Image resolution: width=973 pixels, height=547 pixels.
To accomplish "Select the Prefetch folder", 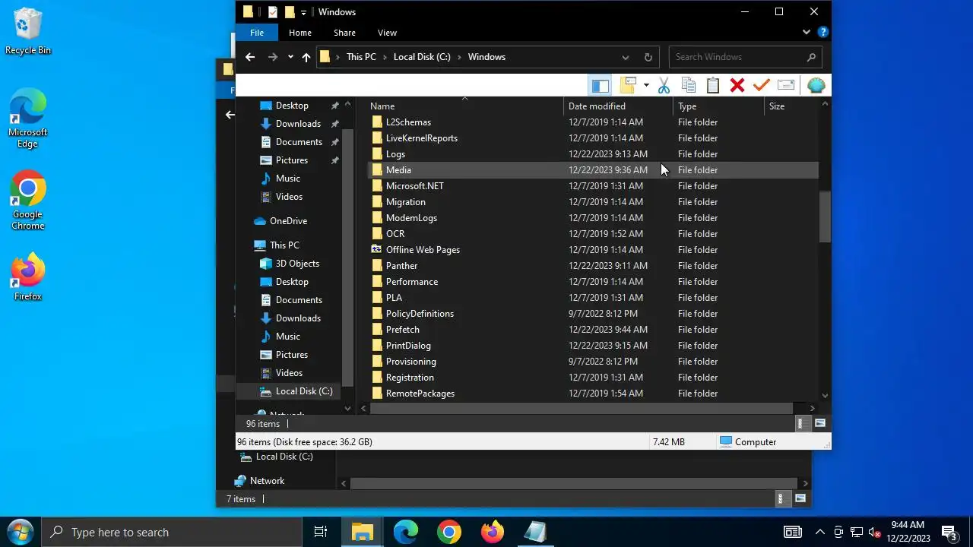I will click(x=402, y=330).
